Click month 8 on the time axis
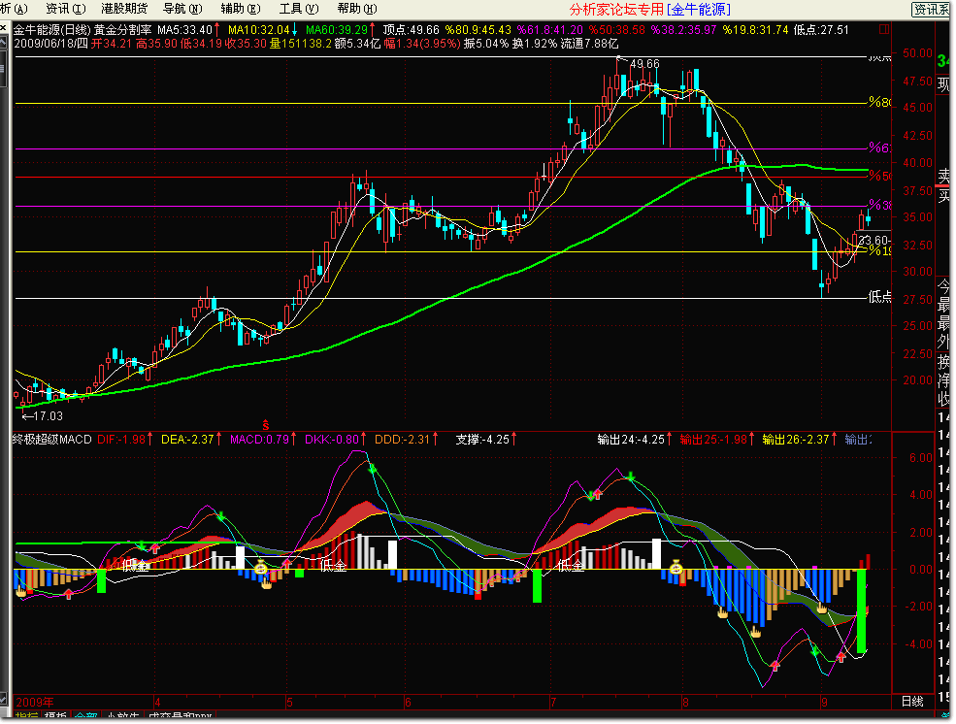This screenshot has height=724, width=956. tap(685, 702)
